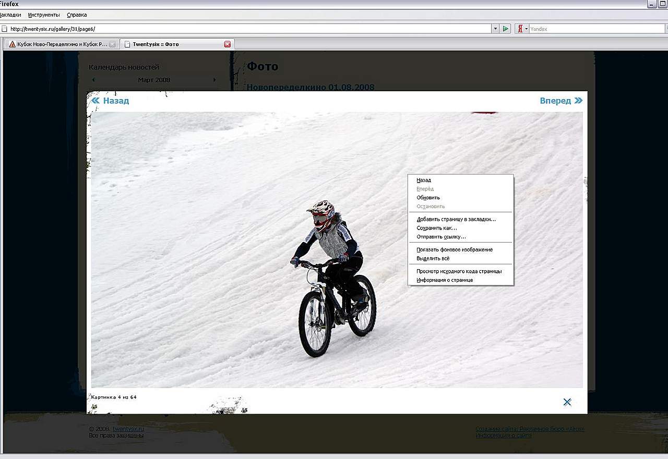Expand the address bar history dropdown
The width and height of the screenshot is (668, 459).
(x=495, y=29)
